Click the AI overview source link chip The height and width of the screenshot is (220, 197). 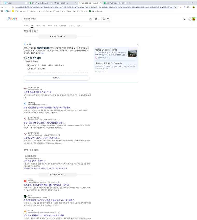[42, 53]
